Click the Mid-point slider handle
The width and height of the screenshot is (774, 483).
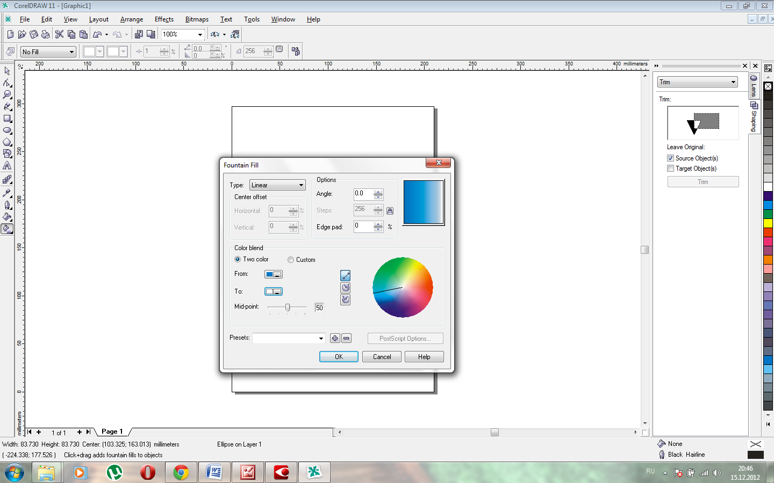click(288, 308)
